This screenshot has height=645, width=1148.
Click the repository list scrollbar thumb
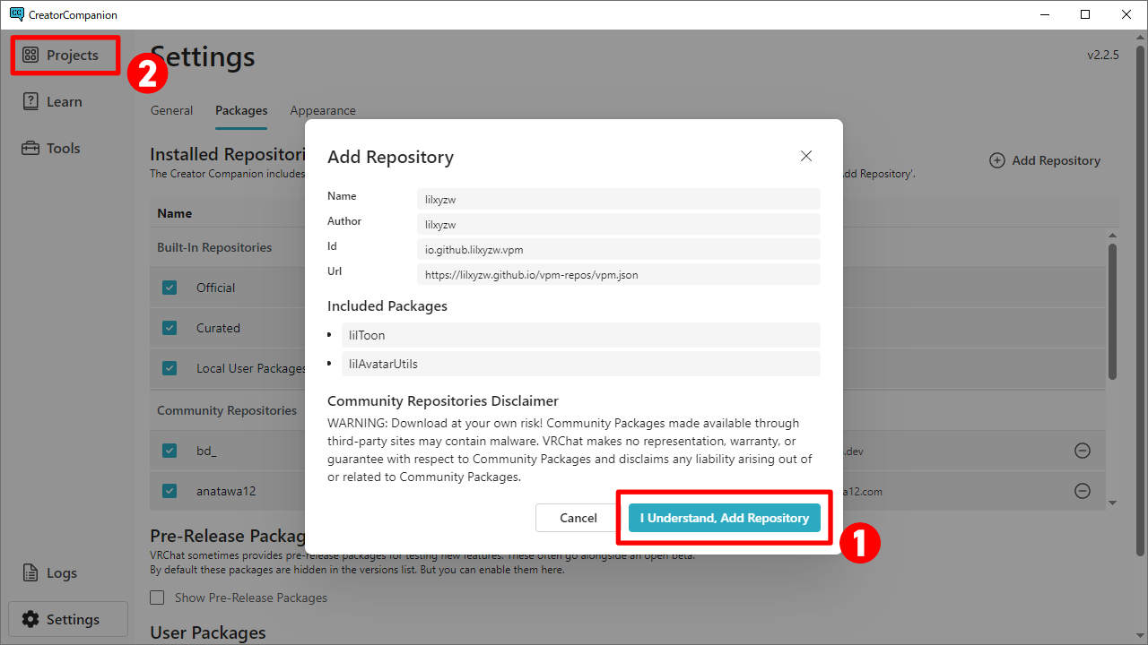(1112, 309)
